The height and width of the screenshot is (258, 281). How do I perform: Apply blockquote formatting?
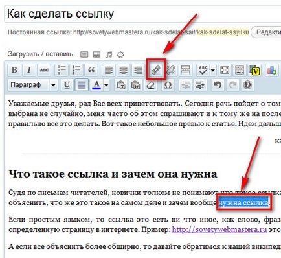(91, 70)
